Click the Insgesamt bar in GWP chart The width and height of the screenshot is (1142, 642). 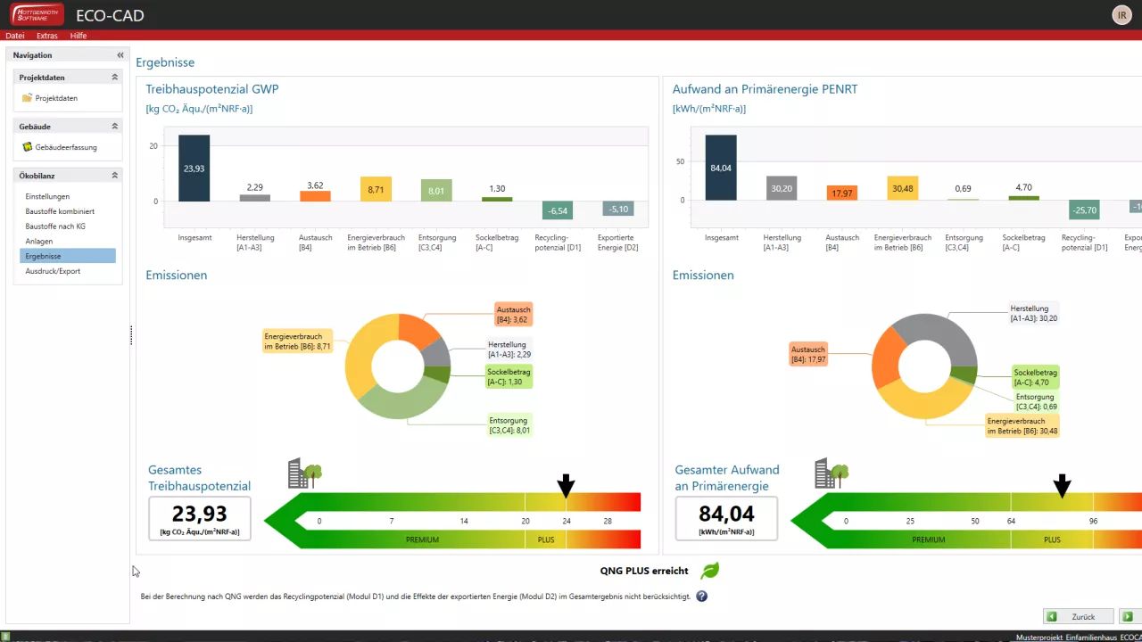[194, 168]
